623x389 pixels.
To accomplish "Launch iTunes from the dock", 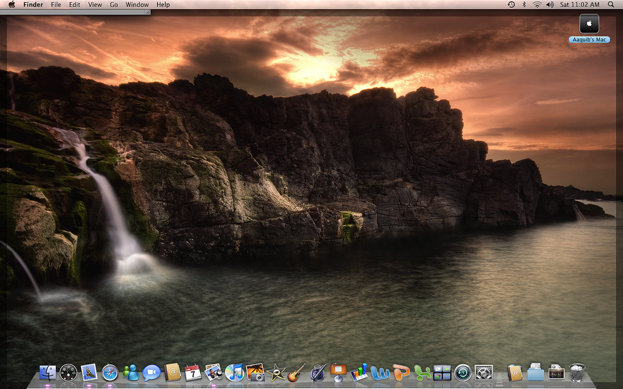I will pyautogui.click(x=234, y=372).
